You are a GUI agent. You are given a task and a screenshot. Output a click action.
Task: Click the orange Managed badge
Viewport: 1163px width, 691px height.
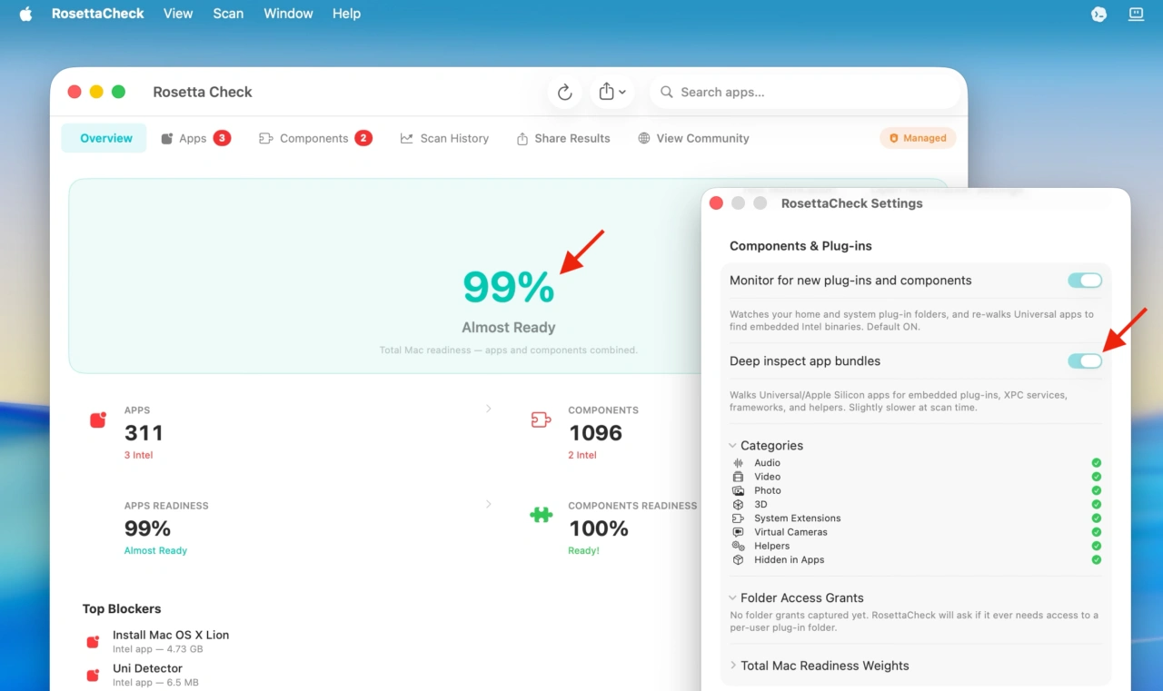918,138
